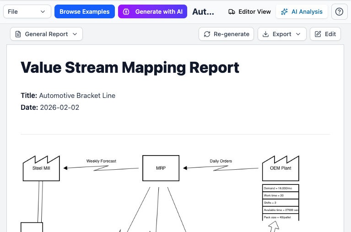The height and width of the screenshot is (232, 351).
Task: Click the refresh arrows icon on Re-generate
Action: point(207,34)
